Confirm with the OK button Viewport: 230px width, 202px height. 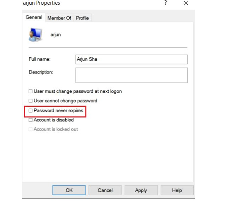[x=69, y=190]
